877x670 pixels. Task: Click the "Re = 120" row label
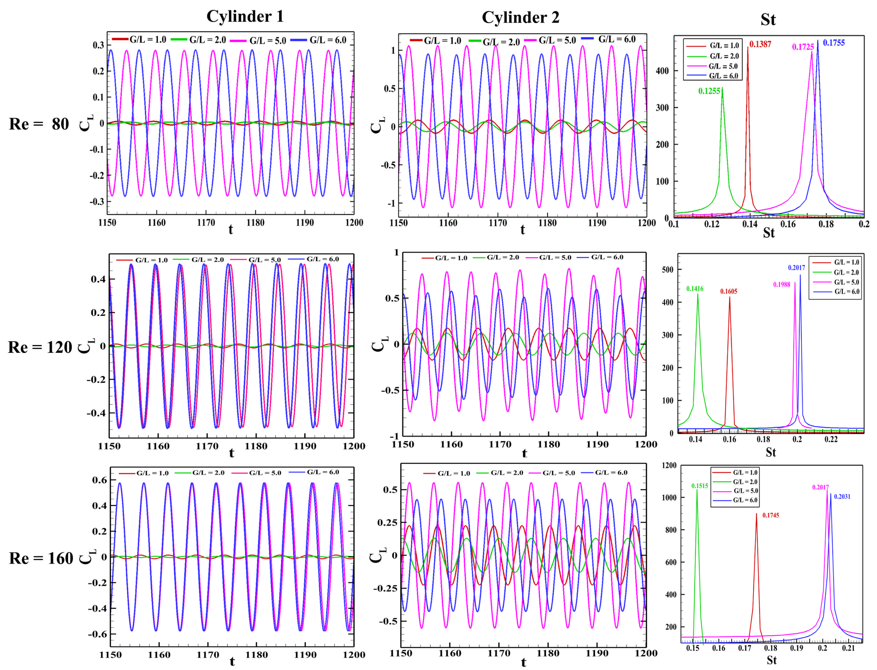tap(40, 347)
